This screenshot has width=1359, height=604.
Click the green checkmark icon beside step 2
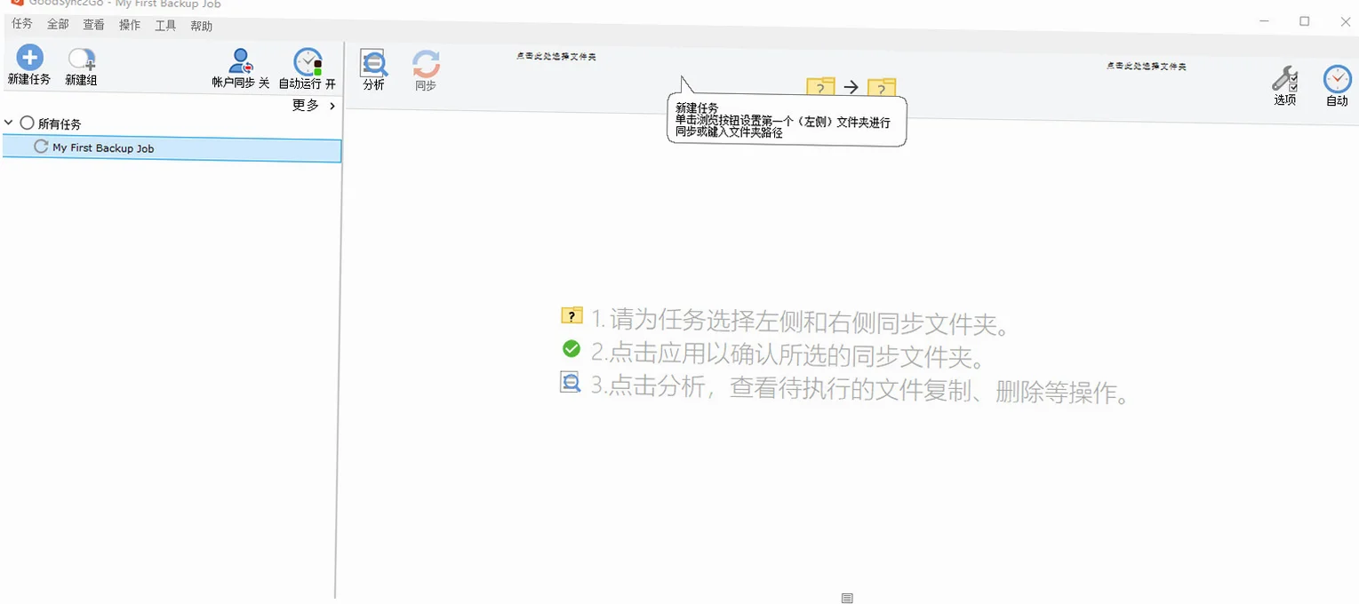572,349
